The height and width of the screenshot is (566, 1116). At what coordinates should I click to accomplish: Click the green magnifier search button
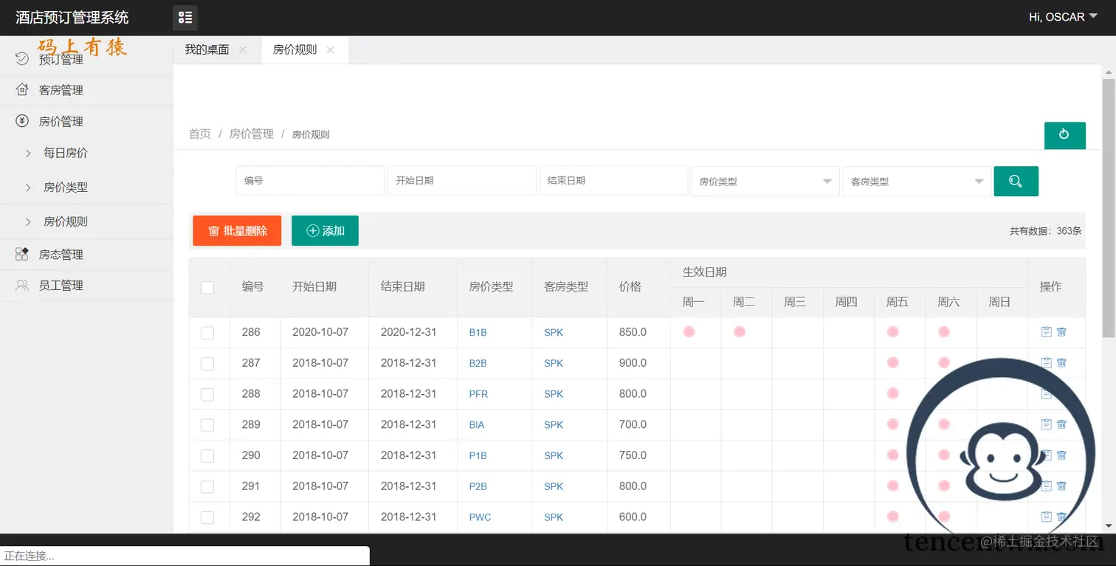[1016, 181]
